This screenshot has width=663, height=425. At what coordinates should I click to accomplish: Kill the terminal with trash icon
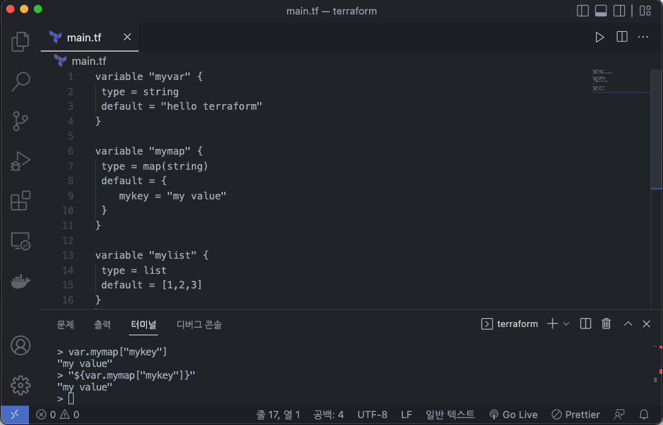click(x=606, y=324)
